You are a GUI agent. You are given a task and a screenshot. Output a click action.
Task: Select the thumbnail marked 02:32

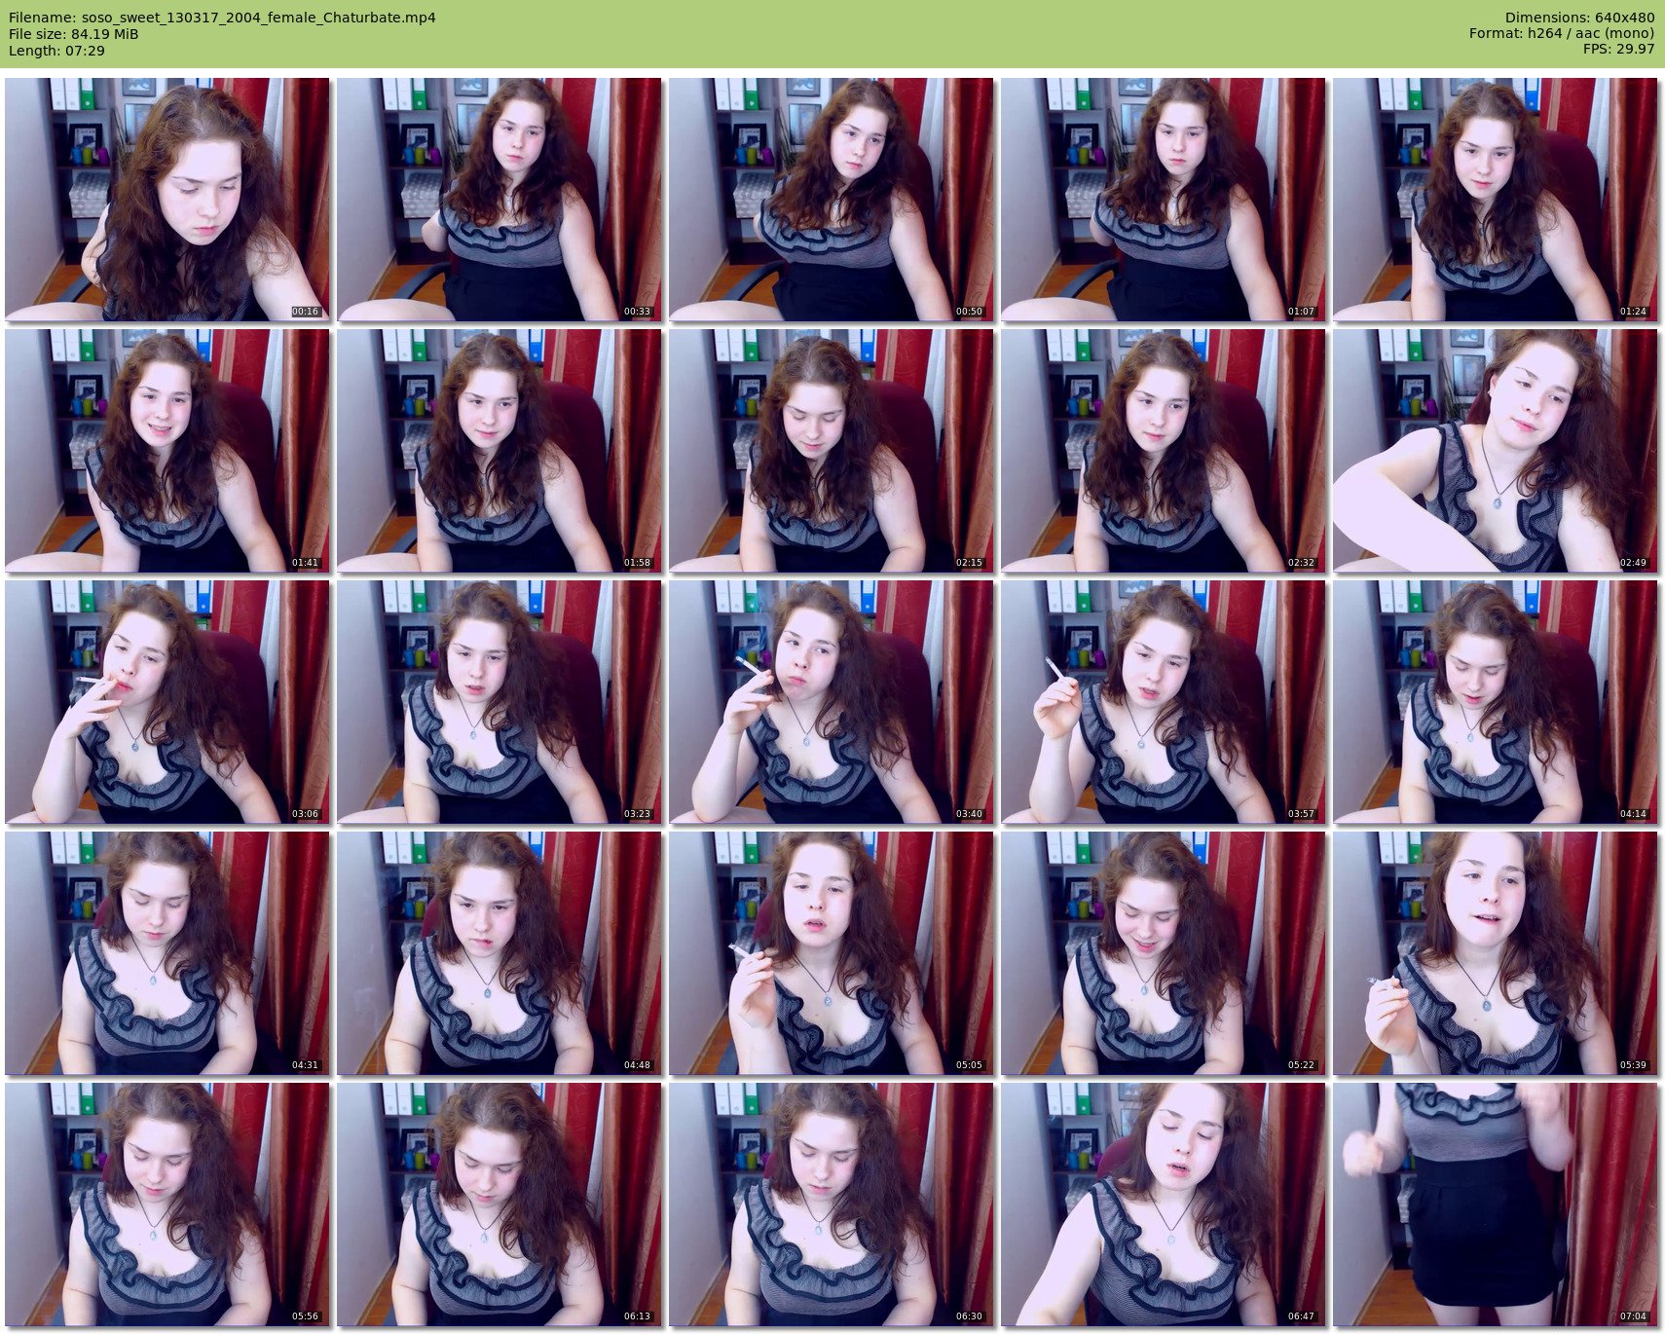1163,451
